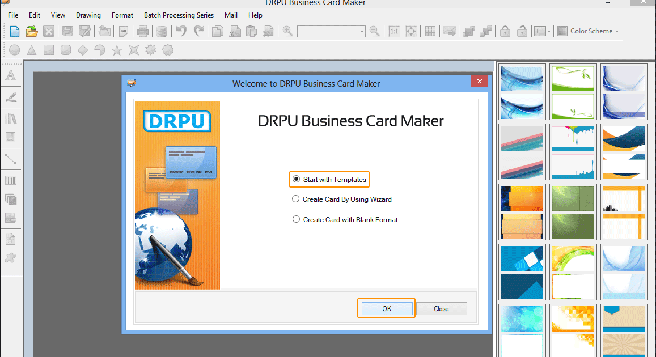Screen dimensions: 656x357
Task: Select the diamond shape tool
Action: [83, 50]
